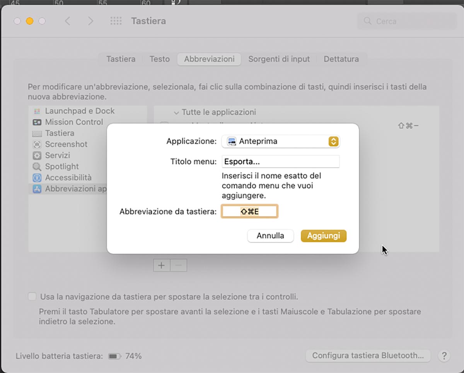464x373 pixels.
Task: Switch to the Dettatura tab
Action: (x=341, y=59)
